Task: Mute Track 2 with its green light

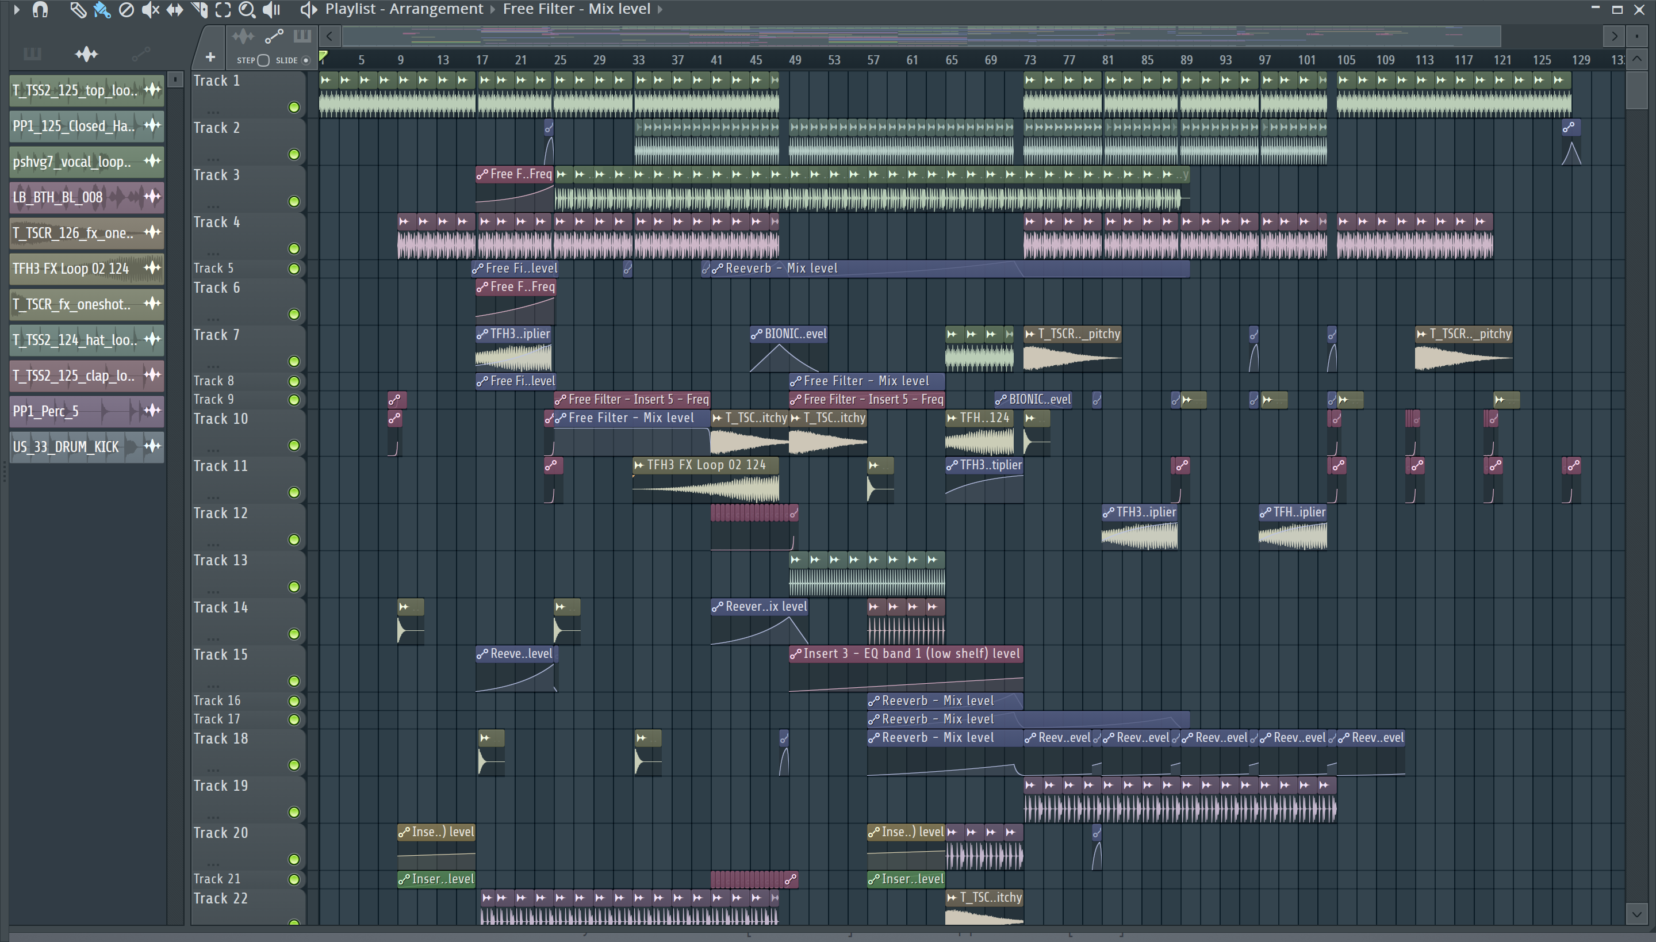Action: click(x=294, y=155)
